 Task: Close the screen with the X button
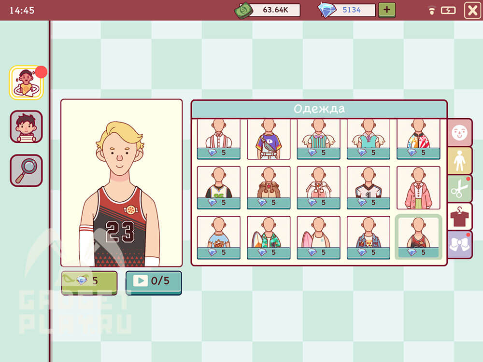click(x=471, y=10)
